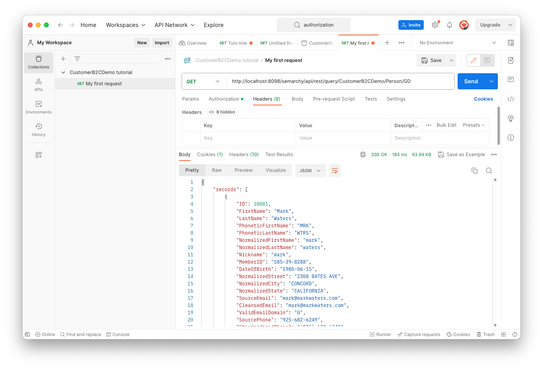Toggle the two-pane view in status bar
The height and width of the screenshot is (369, 543).
[504, 334]
